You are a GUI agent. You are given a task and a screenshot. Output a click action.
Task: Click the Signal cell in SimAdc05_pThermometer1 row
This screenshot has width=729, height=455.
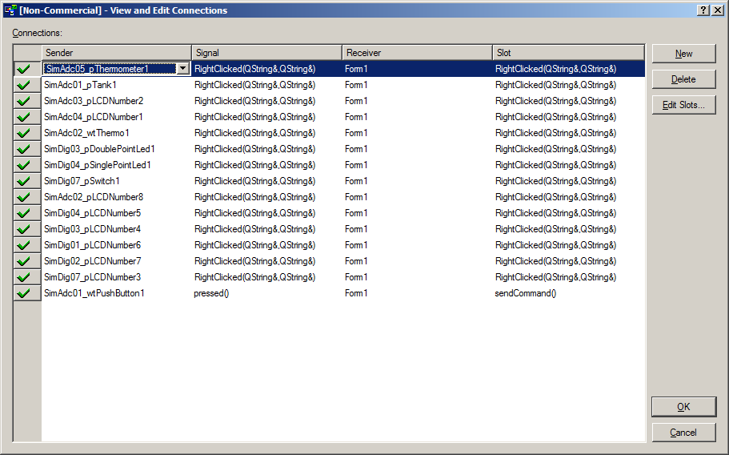coord(266,69)
